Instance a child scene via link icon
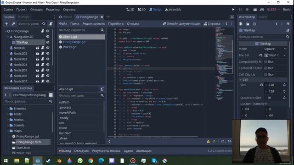Image resolution: width=294 pixels, height=165 pixels. (13, 24)
